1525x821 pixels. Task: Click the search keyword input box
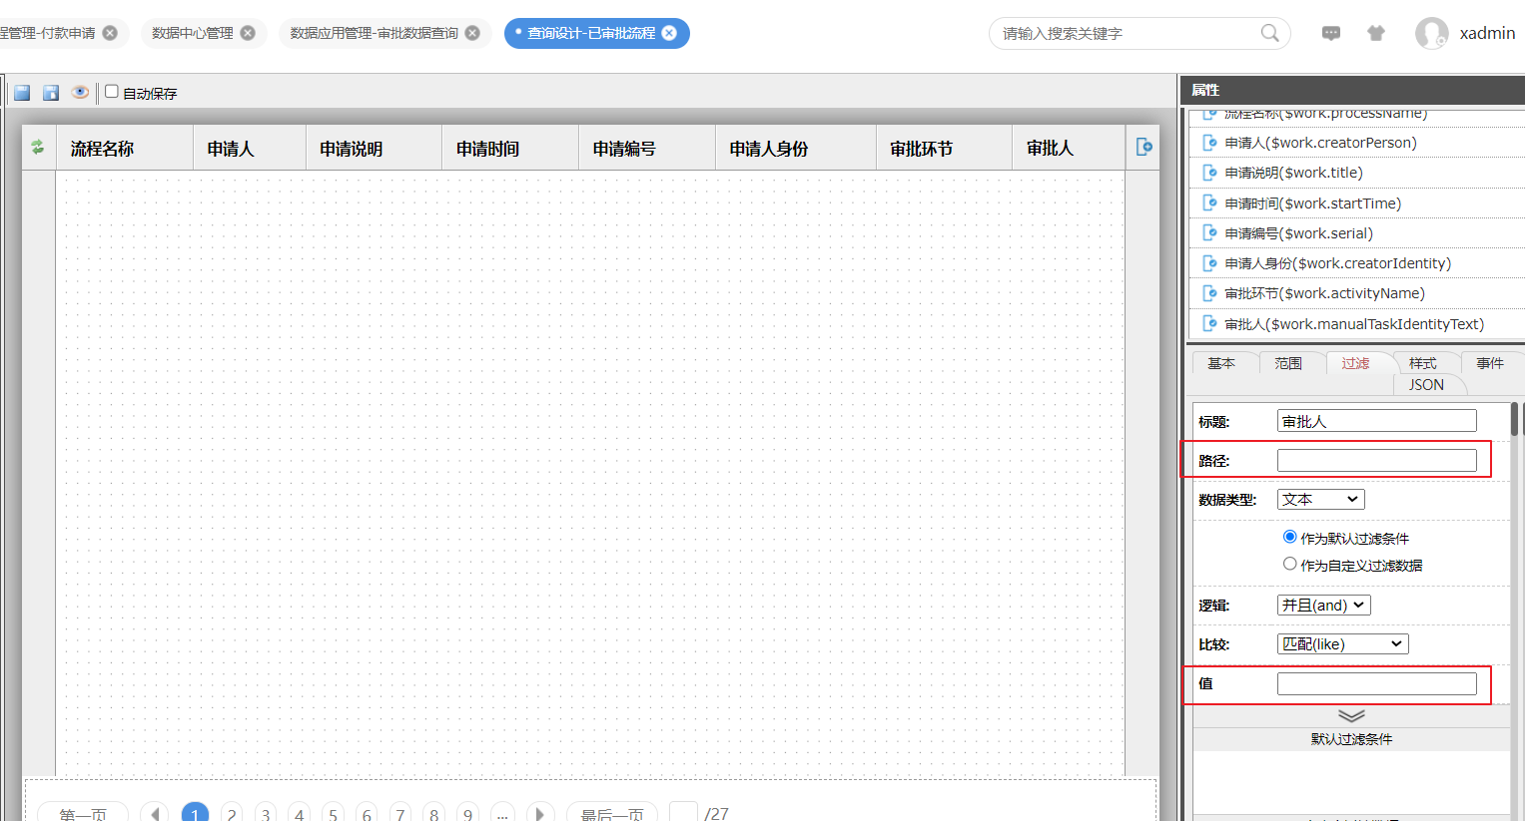(x=1127, y=33)
